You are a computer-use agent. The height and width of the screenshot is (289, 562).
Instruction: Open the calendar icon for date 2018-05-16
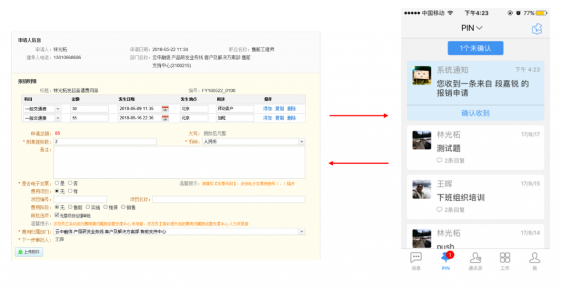[165, 118]
